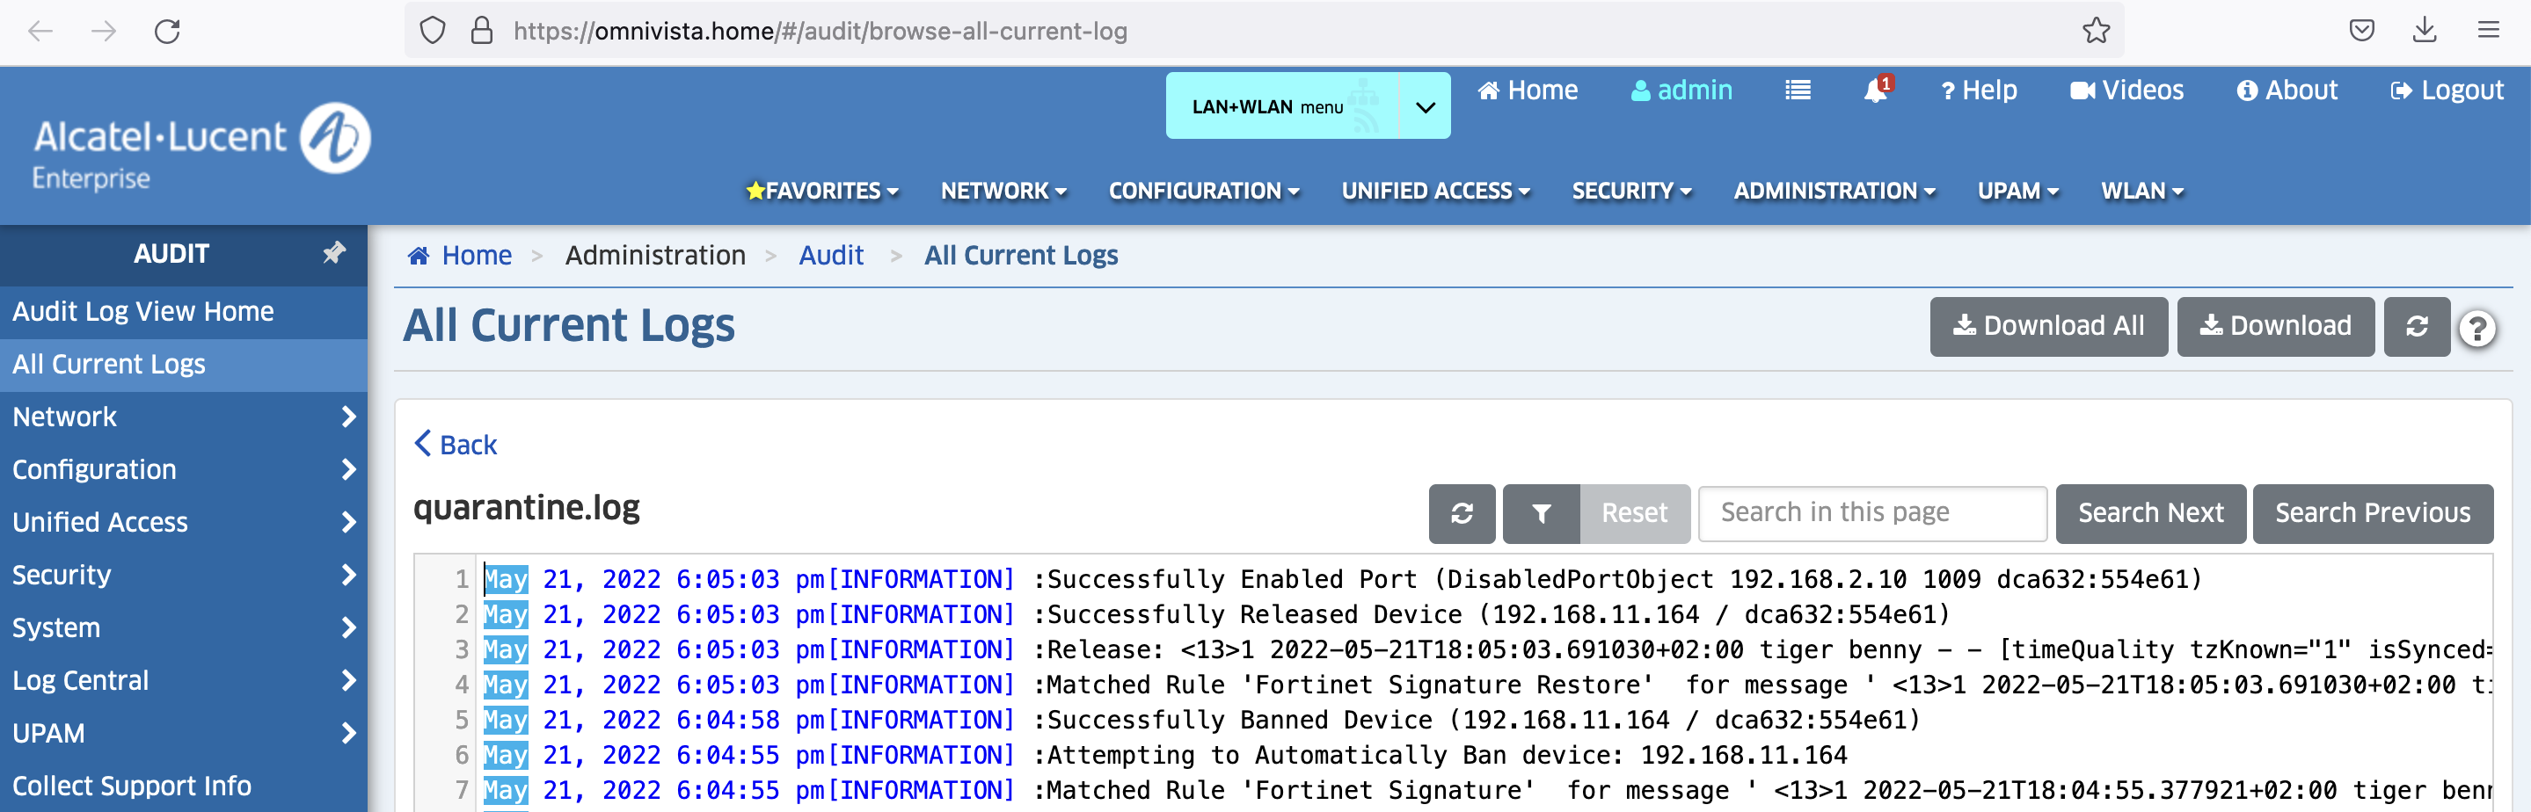Select All Current Logs in sidebar
This screenshot has width=2531, height=812.
pos(109,365)
